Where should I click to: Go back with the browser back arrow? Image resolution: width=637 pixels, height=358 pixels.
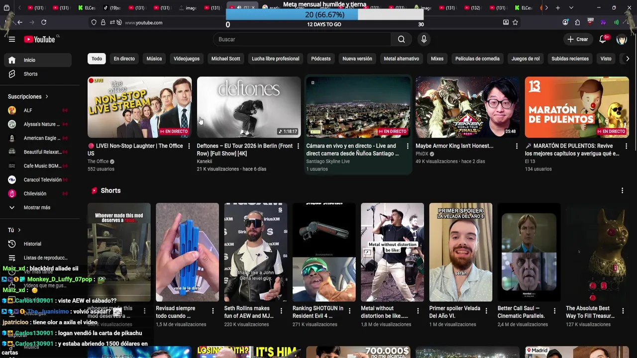tap(19, 22)
